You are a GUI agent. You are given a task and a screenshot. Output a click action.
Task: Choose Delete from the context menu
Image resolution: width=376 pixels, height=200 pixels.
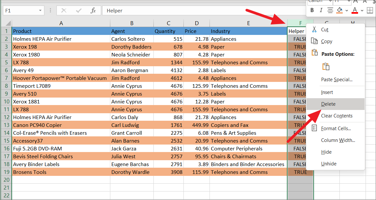(328, 104)
